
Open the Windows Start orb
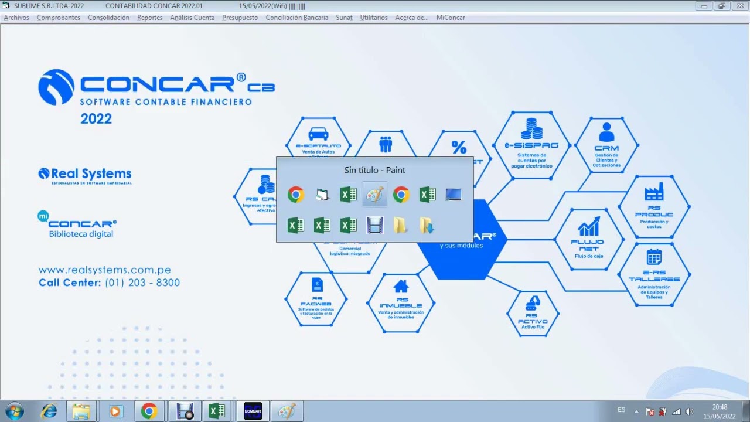click(13, 411)
